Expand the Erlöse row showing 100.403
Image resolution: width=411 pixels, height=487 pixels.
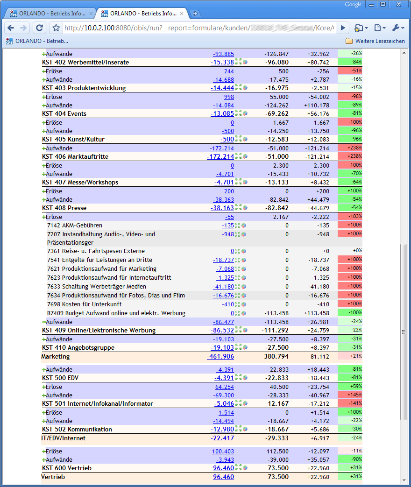(x=44, y=452)
